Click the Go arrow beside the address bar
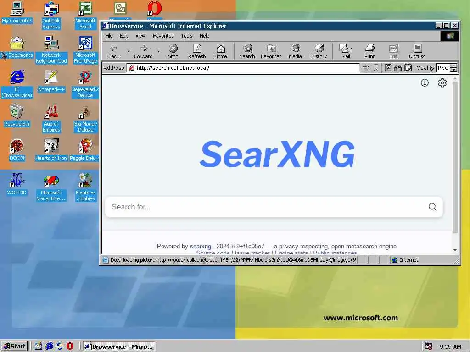470x352 pixels. [366, 68]
